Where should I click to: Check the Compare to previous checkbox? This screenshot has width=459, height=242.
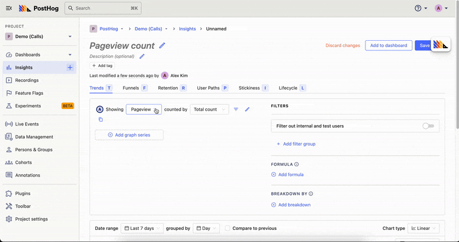[x=228, y=228]
